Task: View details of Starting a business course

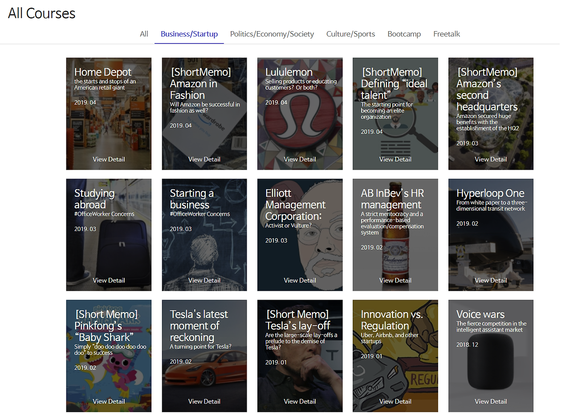Action: point(204,280)
